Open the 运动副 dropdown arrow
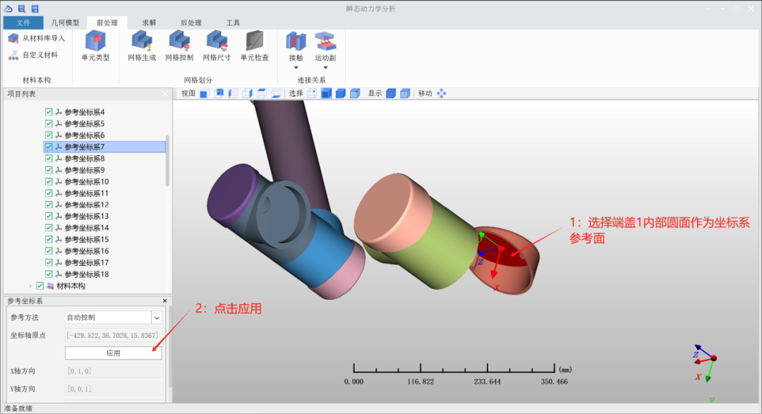Image resolution: width=762 pixels, height=414 pixels. (x=325, y=68)
